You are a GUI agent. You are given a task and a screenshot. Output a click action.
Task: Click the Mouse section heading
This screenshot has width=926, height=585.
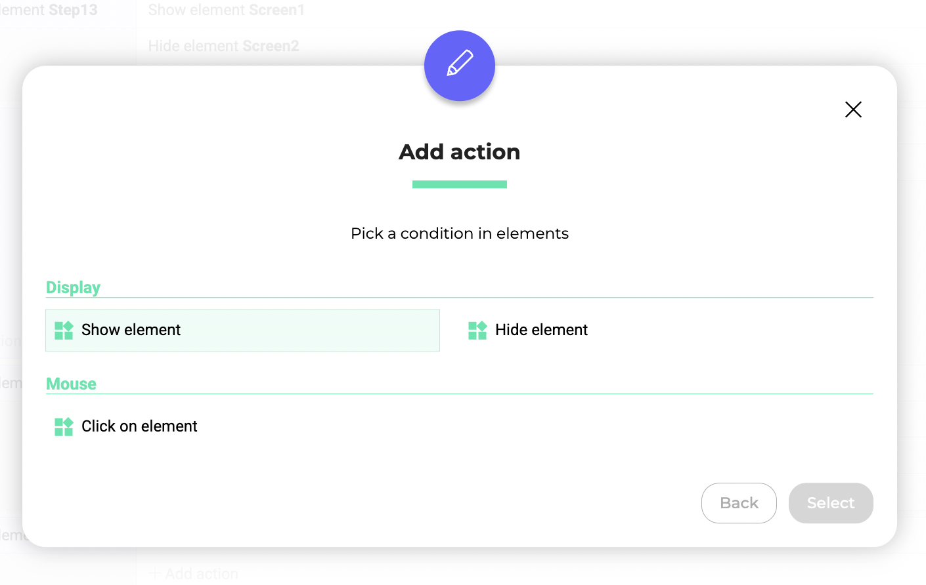click(71, 384)
